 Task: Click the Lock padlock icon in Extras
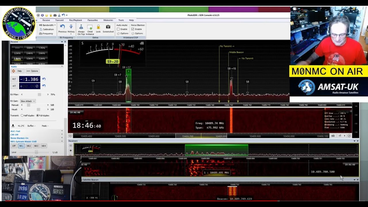tap(98, 27)
